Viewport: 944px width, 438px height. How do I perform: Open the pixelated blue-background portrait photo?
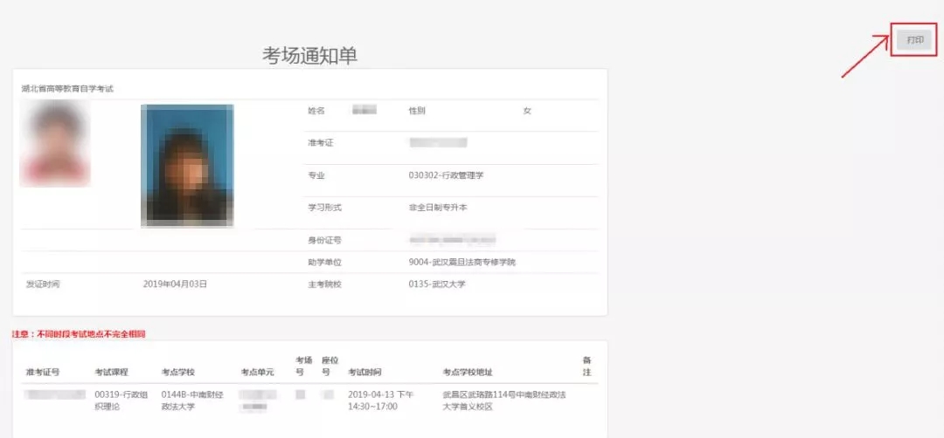click(x=187, y=166)
